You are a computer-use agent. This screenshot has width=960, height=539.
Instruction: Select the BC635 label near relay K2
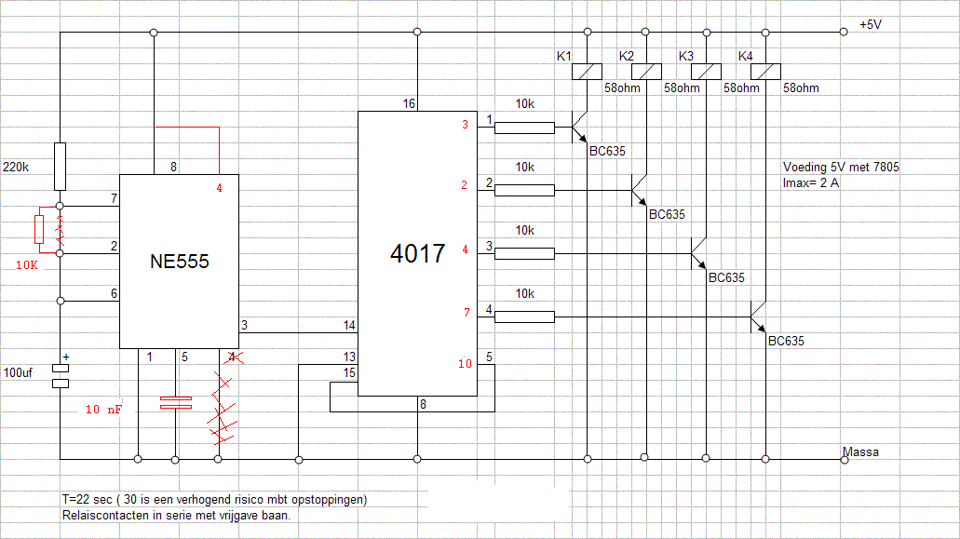[667, 214]
